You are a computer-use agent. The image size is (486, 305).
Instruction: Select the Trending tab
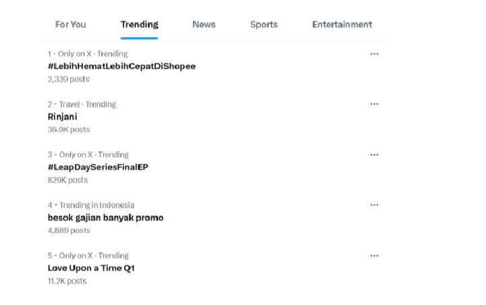140,24
